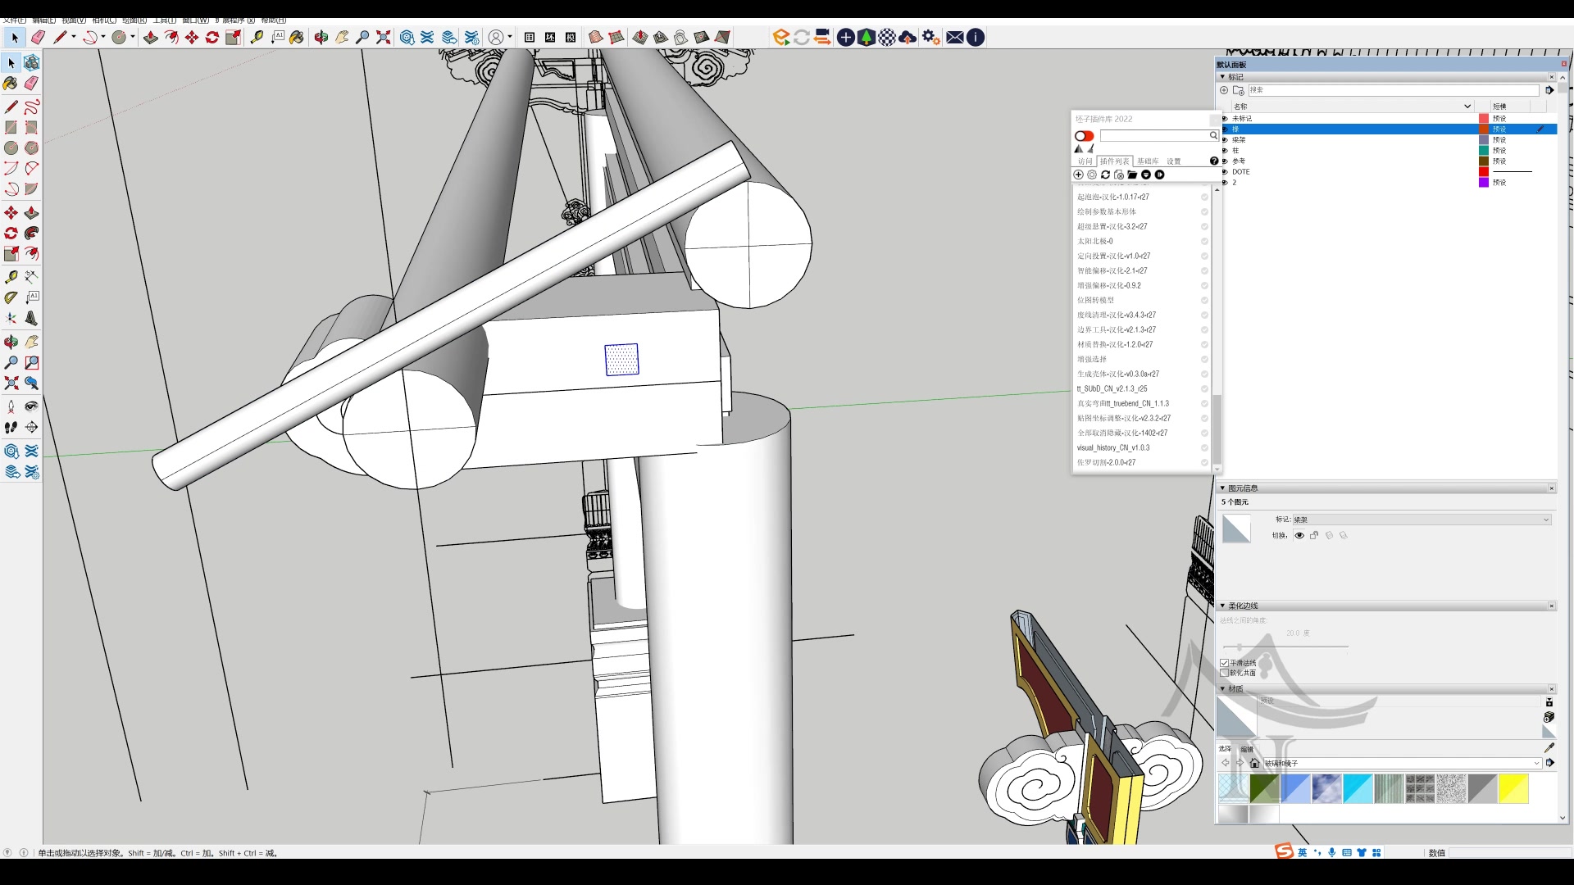Click the eyedropper sample paint icon
The image size is (1574, 885).
tap(1549, 747)
